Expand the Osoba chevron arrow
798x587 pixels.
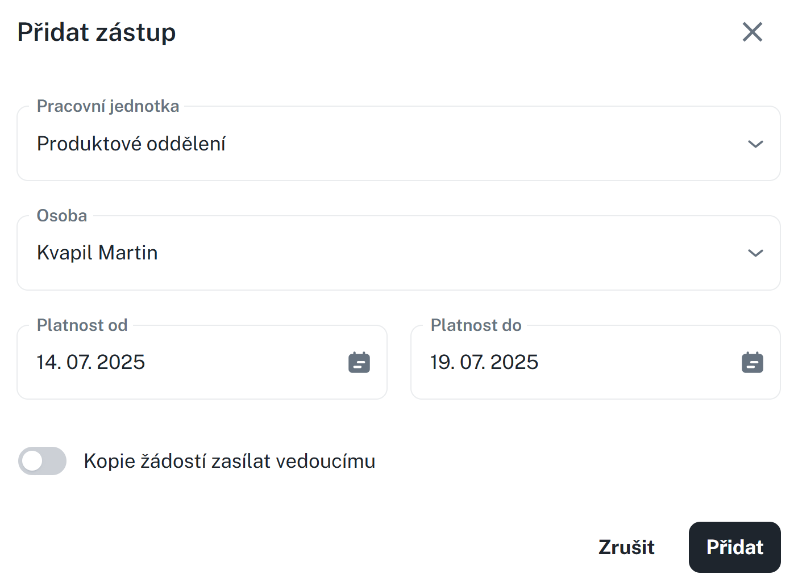point(755,253)
